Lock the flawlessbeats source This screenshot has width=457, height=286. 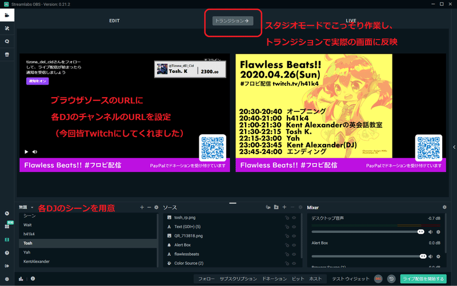[x=287, y=254]
